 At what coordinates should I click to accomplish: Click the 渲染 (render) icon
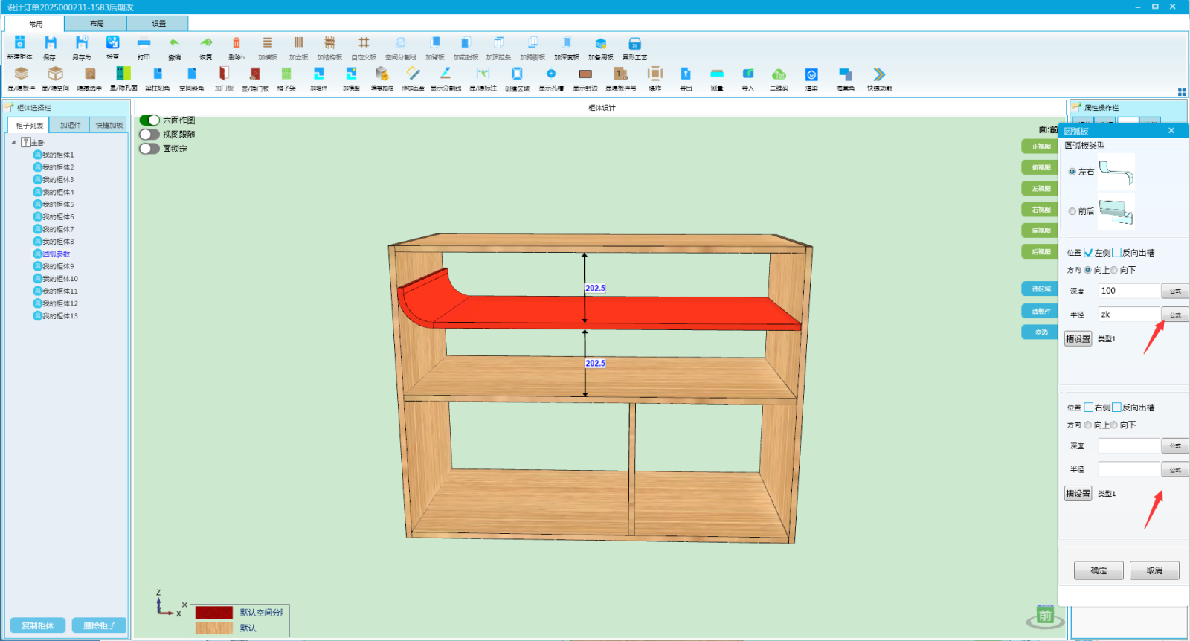click(811, 74)
